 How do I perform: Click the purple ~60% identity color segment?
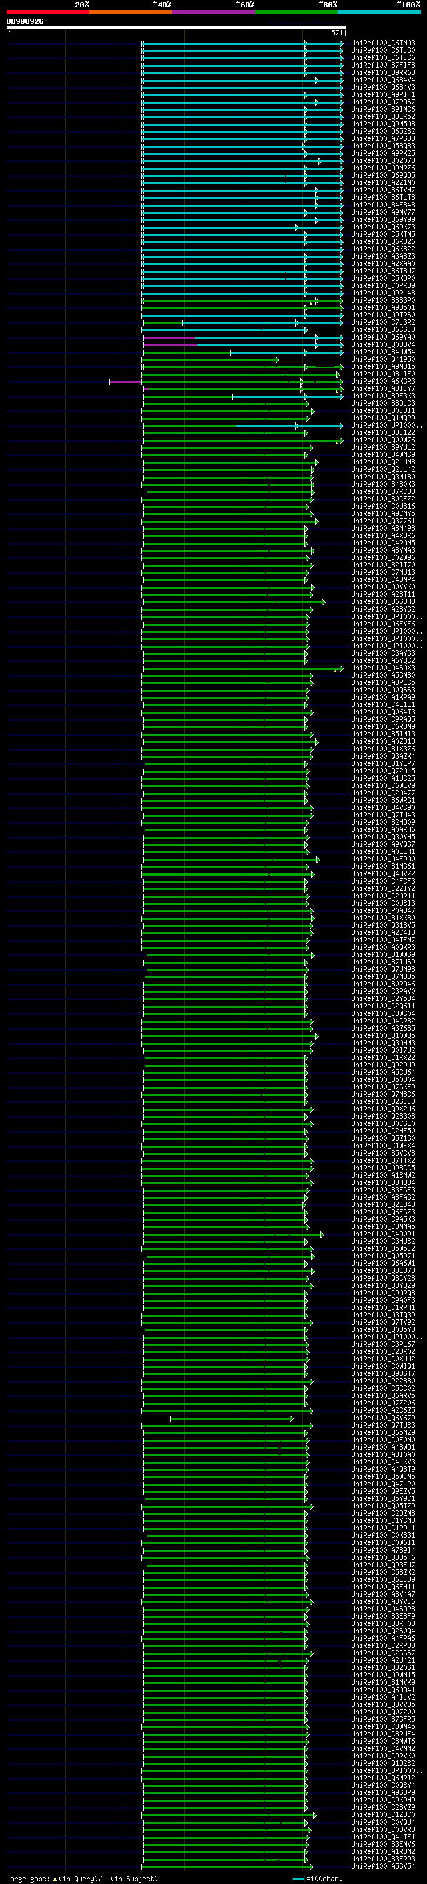pos(213,12)
